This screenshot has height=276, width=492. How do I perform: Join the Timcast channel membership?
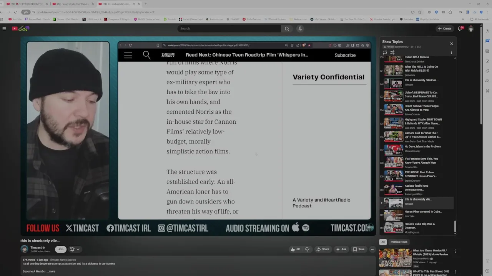(60, 249)
